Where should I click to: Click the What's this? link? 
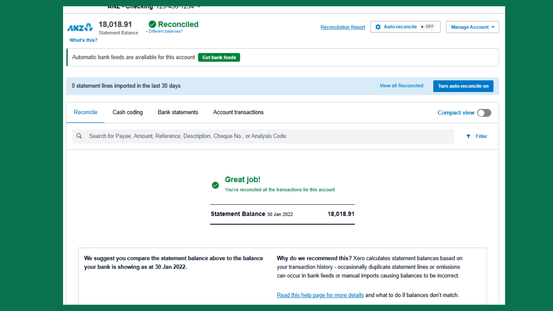[84, 40]
